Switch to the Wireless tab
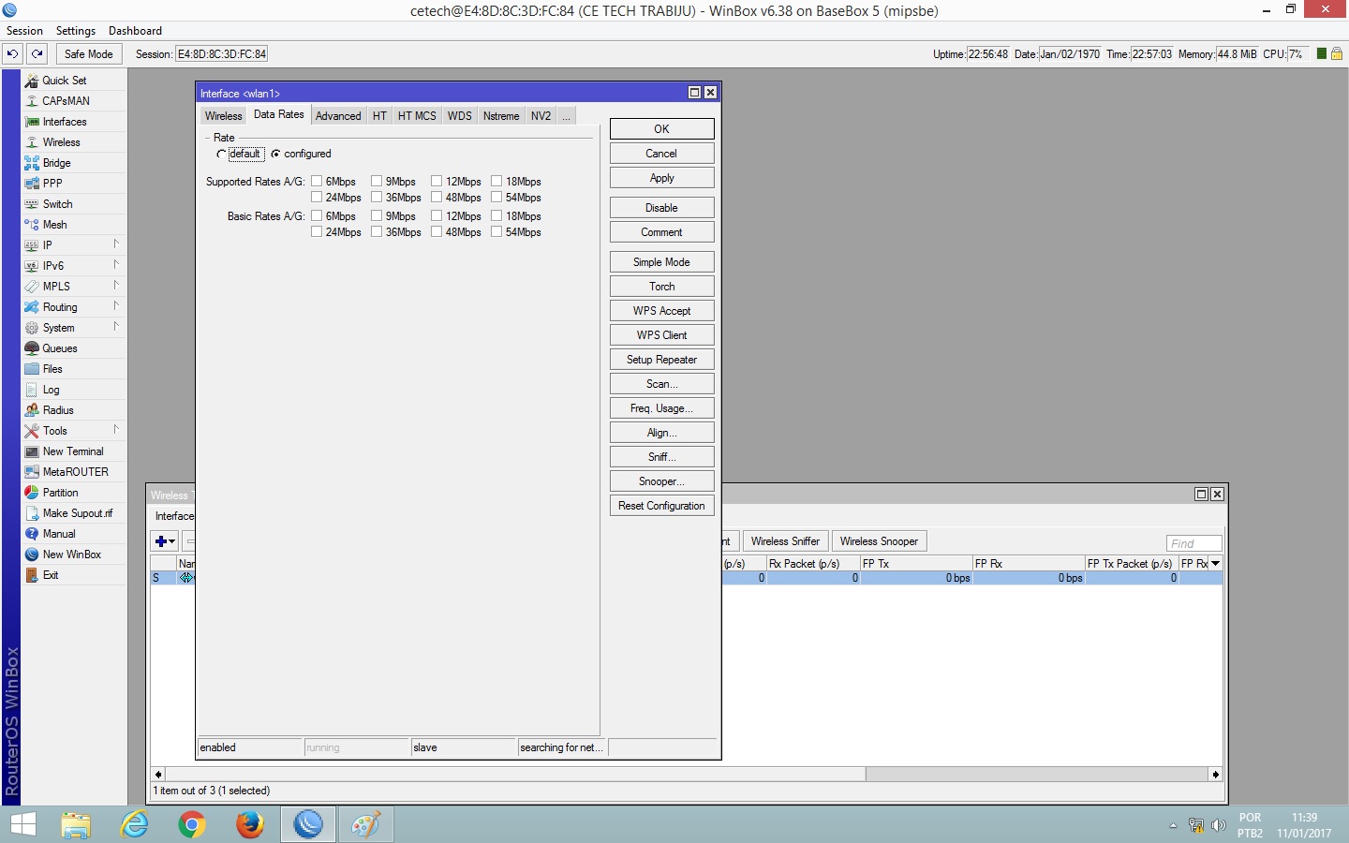The width and height of the screenshot is (1349, 843). (223, 116)
